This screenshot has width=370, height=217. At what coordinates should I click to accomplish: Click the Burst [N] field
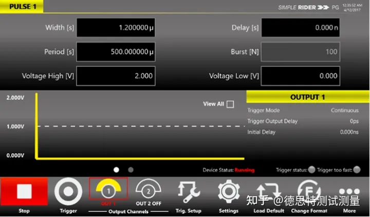(301, 52)
